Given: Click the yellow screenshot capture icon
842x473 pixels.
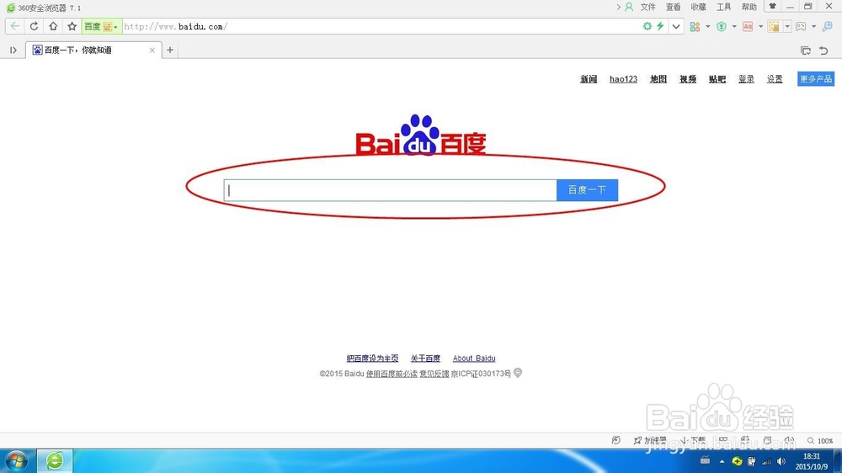Looking at the screenshot, I should pos(774,26).
